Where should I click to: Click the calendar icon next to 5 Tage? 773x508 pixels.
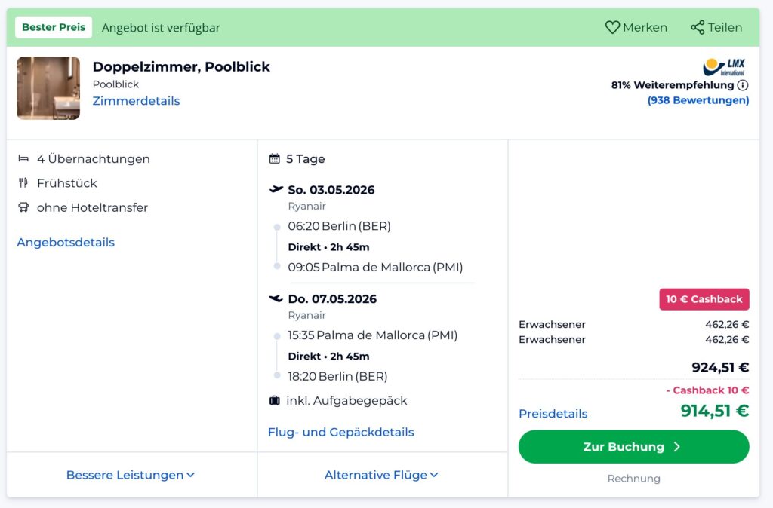(275, 158)
